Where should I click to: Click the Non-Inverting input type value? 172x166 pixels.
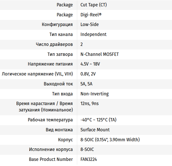click(95, 94)
